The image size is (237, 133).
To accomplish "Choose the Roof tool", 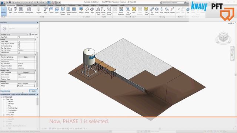I will pos(46,10).
